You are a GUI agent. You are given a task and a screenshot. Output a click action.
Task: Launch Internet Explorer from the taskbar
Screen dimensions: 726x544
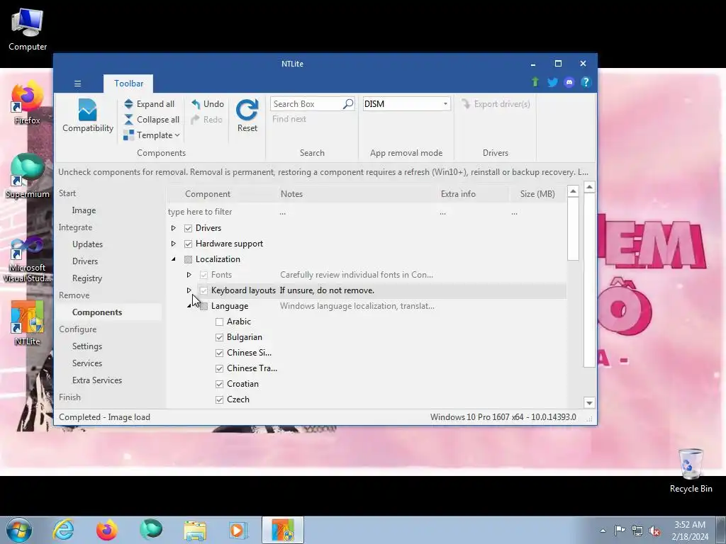[63, 530]
